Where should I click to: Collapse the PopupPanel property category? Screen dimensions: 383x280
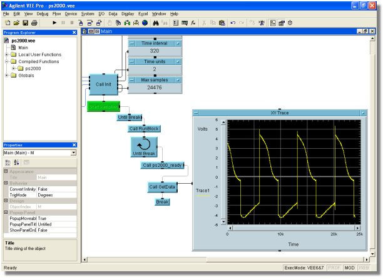pos(6,212)
